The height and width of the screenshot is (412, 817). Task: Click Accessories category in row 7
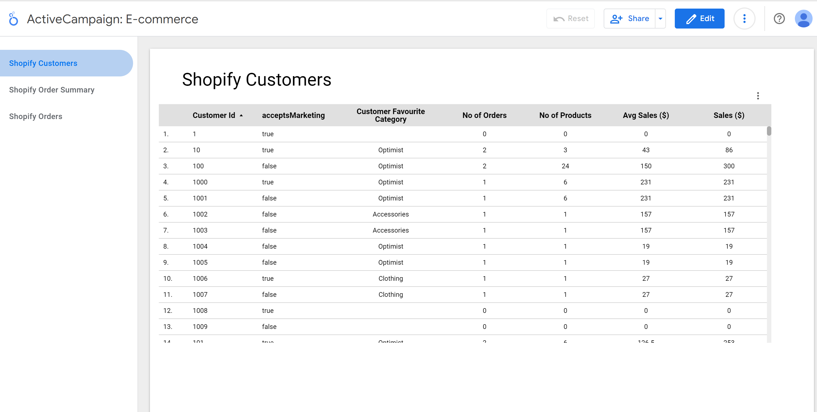click(x=390, y=230)
